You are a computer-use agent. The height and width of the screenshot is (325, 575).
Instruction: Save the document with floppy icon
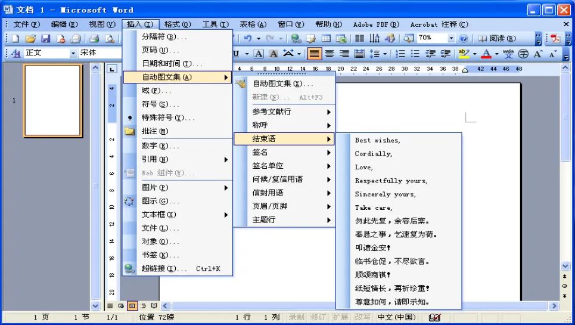45,39
